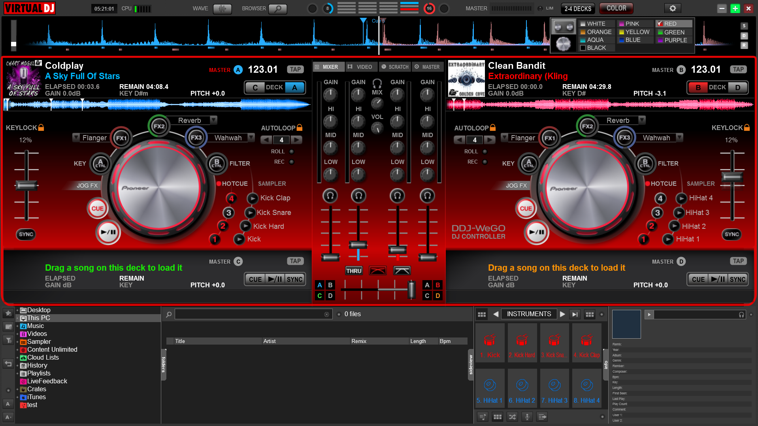758x426 pixels.
Task: Activate FX1 Flanger on left deck
Action: [x=121, y=138]
